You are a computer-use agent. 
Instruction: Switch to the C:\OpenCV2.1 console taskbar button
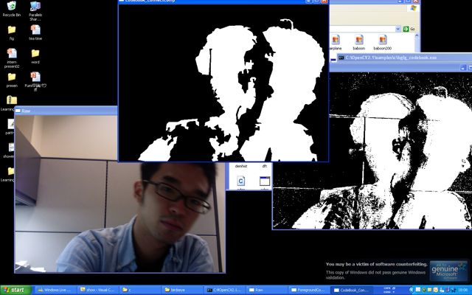tap(224, 290)
